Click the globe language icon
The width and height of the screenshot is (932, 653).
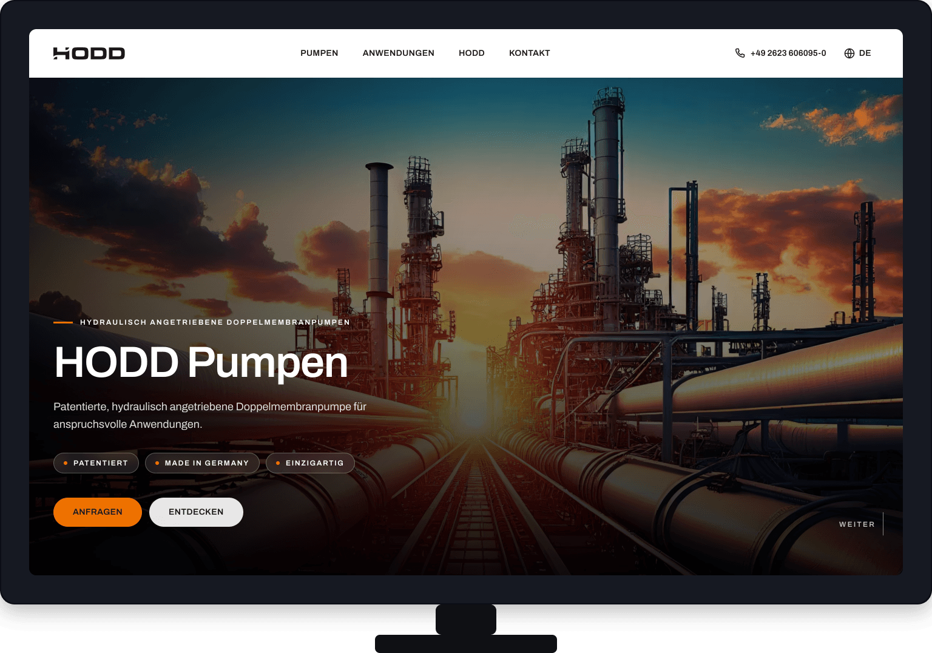click(849, 53)
